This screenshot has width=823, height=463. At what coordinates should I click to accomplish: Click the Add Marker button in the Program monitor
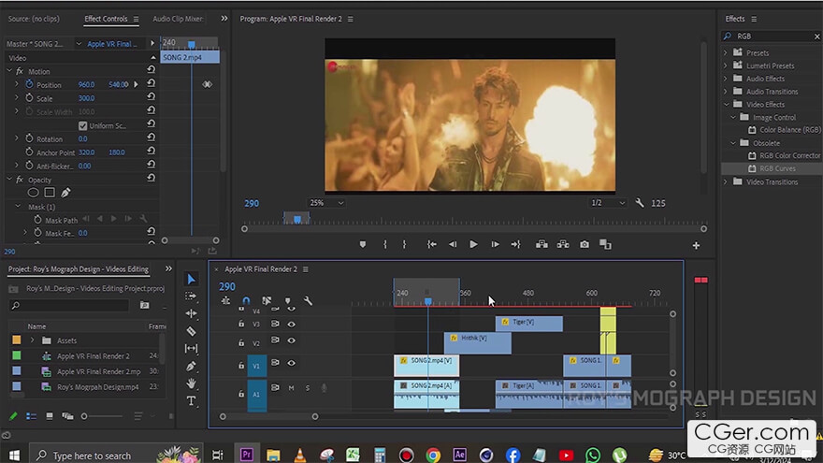[363, 245]
